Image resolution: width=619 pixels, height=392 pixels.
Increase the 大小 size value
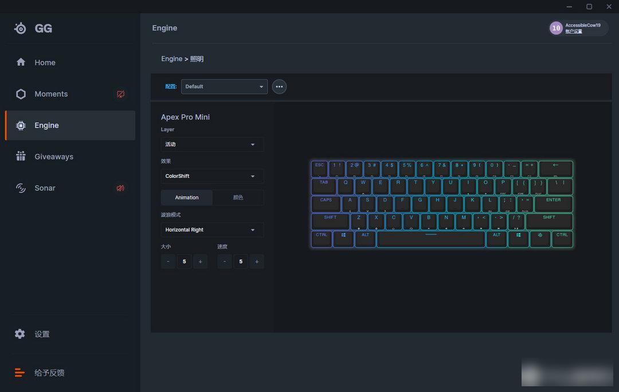pyautogui.click(x=200, y=261)
